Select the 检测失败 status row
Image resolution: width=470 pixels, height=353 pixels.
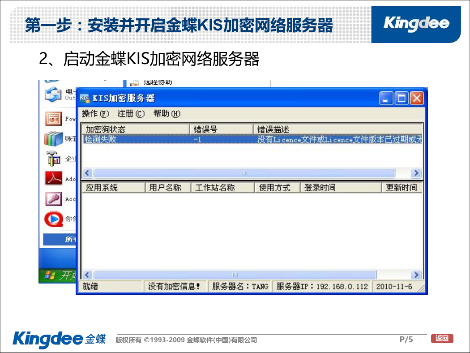pyautogui.click(x=252, y=139)
